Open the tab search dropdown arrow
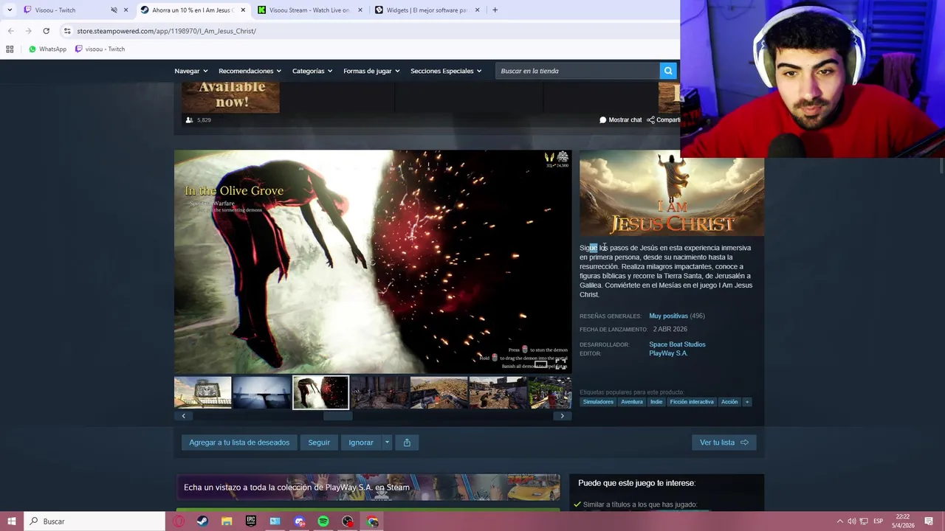This screenshot has width=945, height=531. pos(10,10)
